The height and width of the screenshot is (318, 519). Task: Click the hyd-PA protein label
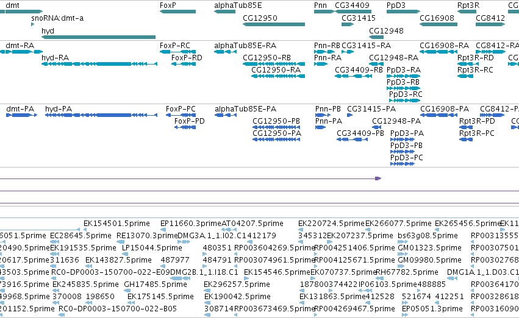point(59,109)
